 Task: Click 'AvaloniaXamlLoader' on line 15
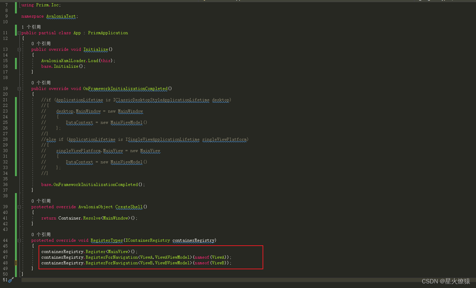tap(64, 61)
